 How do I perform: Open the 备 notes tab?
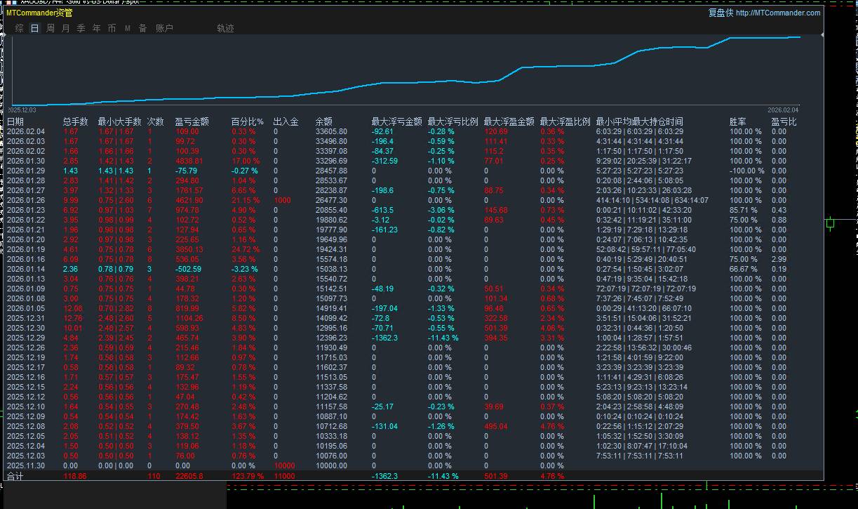point(142,28)
